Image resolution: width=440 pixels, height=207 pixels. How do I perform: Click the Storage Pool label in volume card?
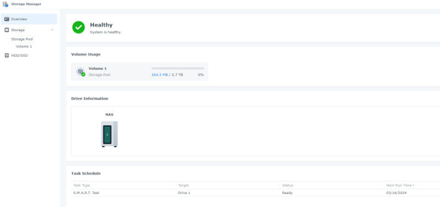coord(100,75)
